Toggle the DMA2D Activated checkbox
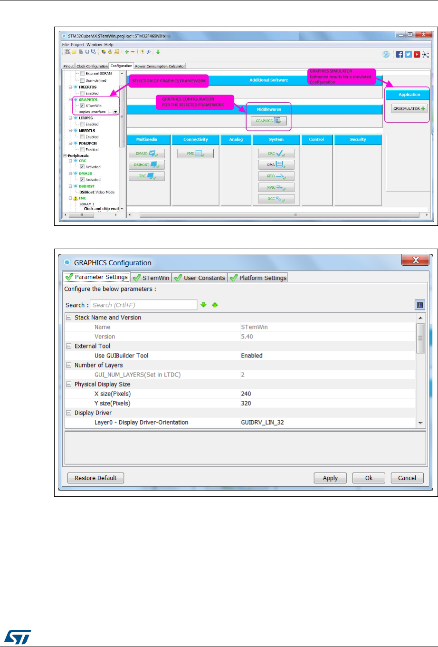This screenshot has width=438, height=647. coord(82,180)
